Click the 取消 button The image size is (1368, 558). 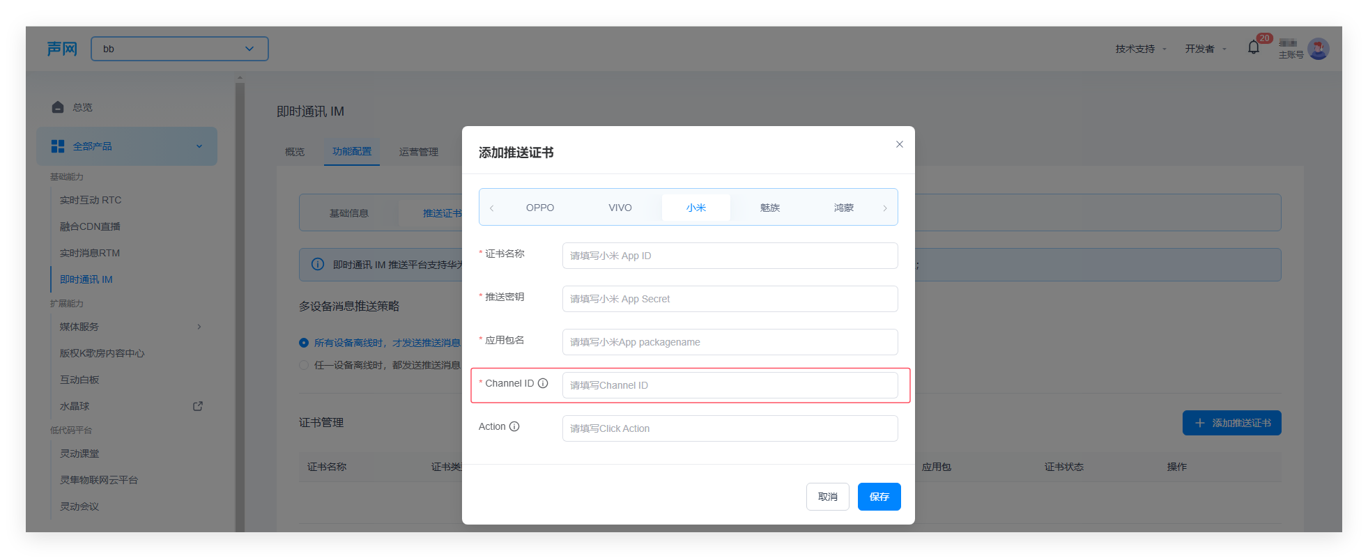pyautogui.click(x=828, y=497)
